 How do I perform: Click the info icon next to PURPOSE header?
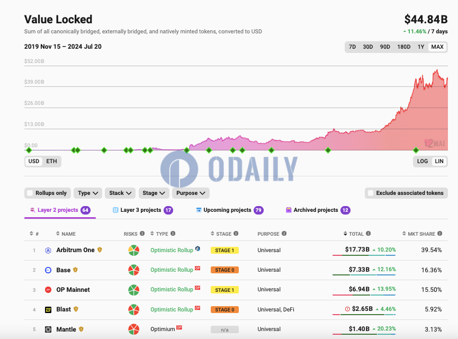pos(284,233)
